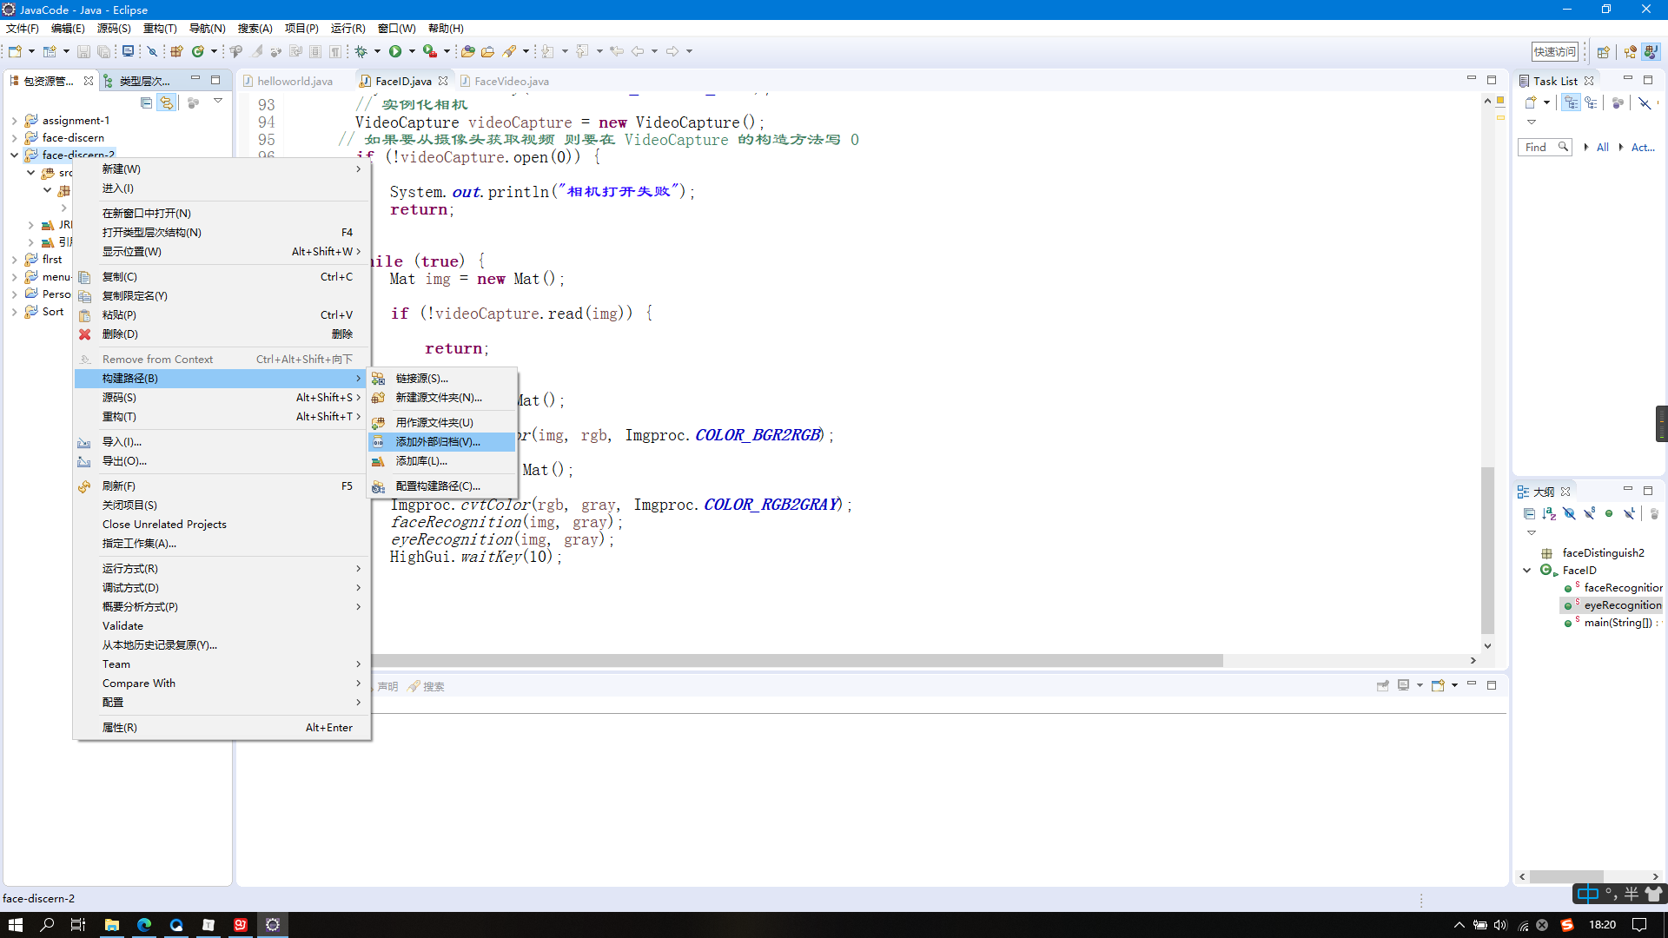
Task: Expand the first project node
Action: (15, 260)
